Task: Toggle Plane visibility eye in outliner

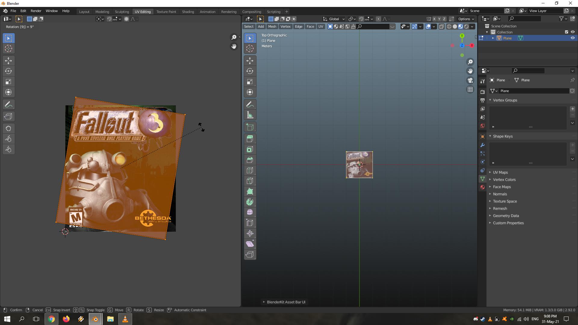Action: [x=573, y=38]
